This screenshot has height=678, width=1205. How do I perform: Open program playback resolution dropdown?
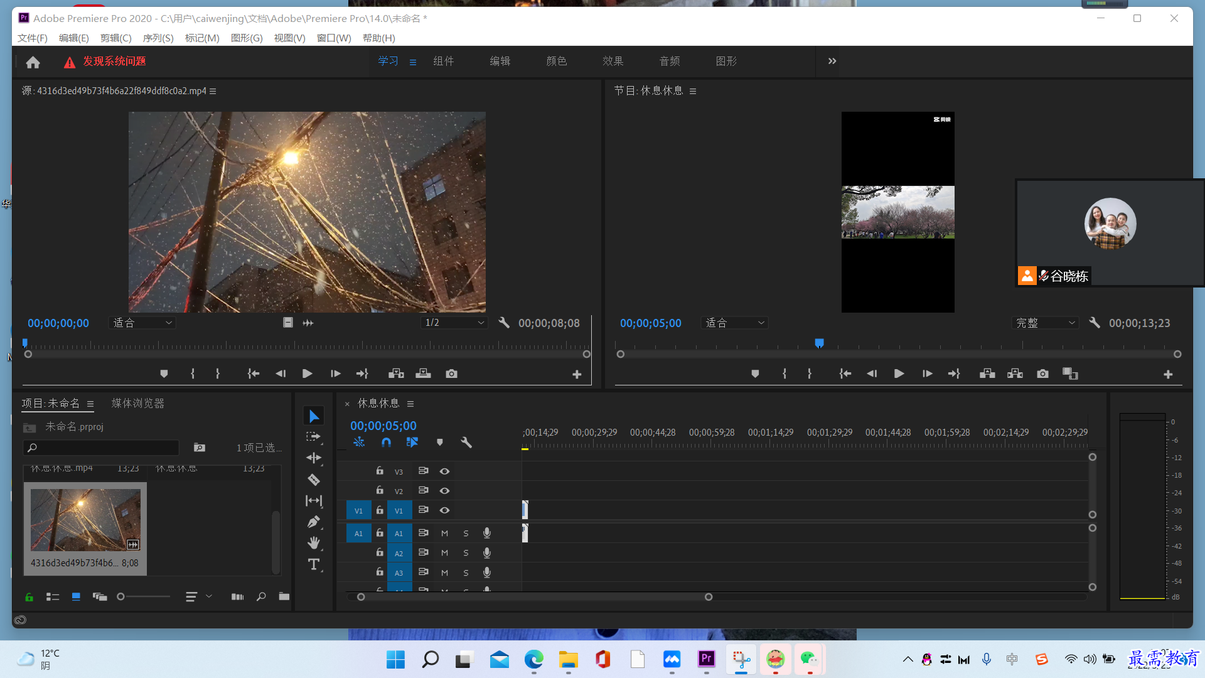click(x=1046, y=323)
